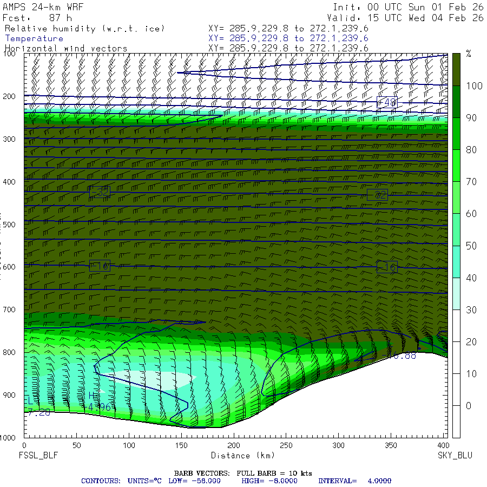The width and height of the screenshot is (487, 487).
Task: Click the 'INTERVAL= 4.0000' footer value
Action: [354, 481]
